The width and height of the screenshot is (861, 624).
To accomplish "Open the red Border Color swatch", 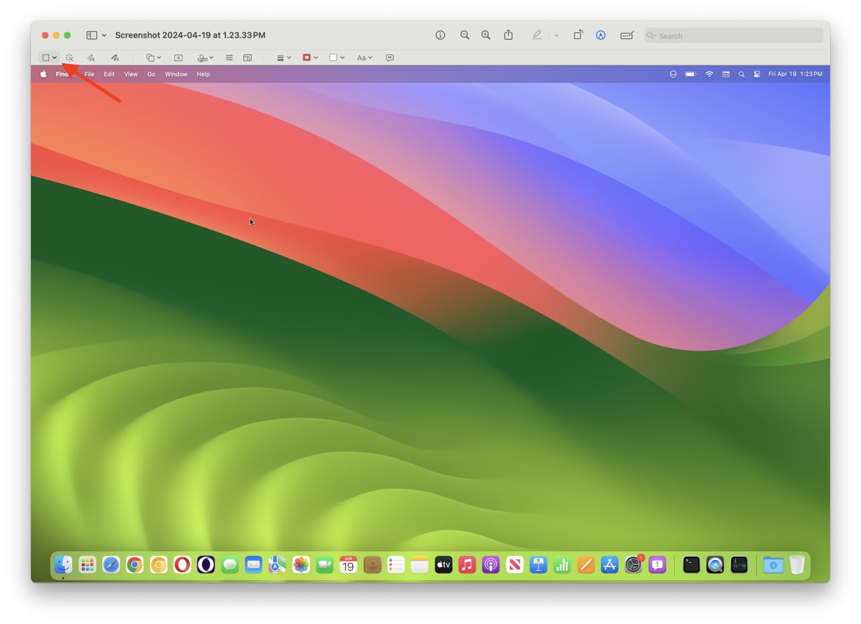I will [307, 57].
